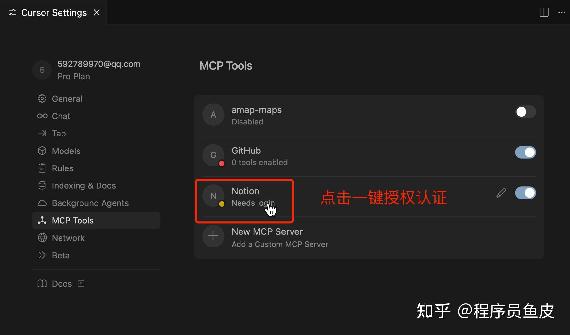Click 0 tools enabled under GitHub
570x335 pixels.
click(259, 162)
